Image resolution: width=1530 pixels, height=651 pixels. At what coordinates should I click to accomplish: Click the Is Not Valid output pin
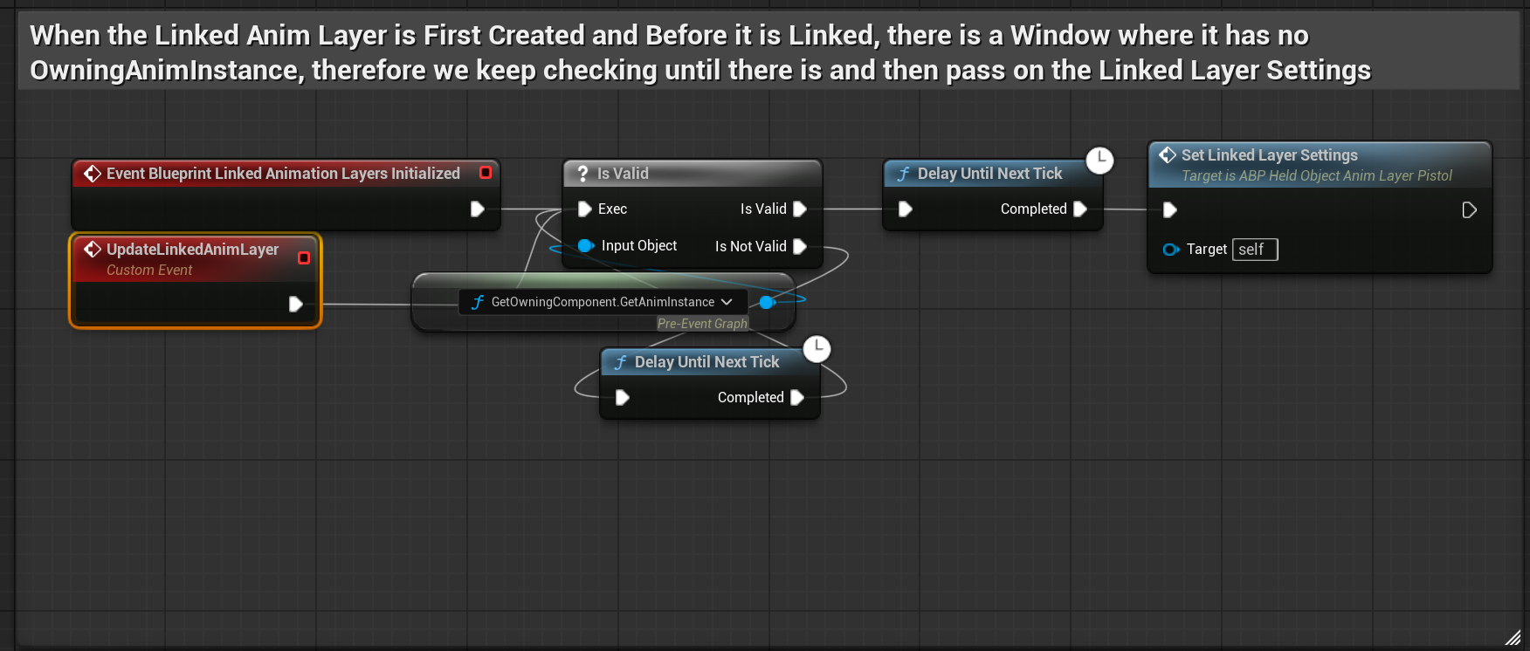coord(799,247)
